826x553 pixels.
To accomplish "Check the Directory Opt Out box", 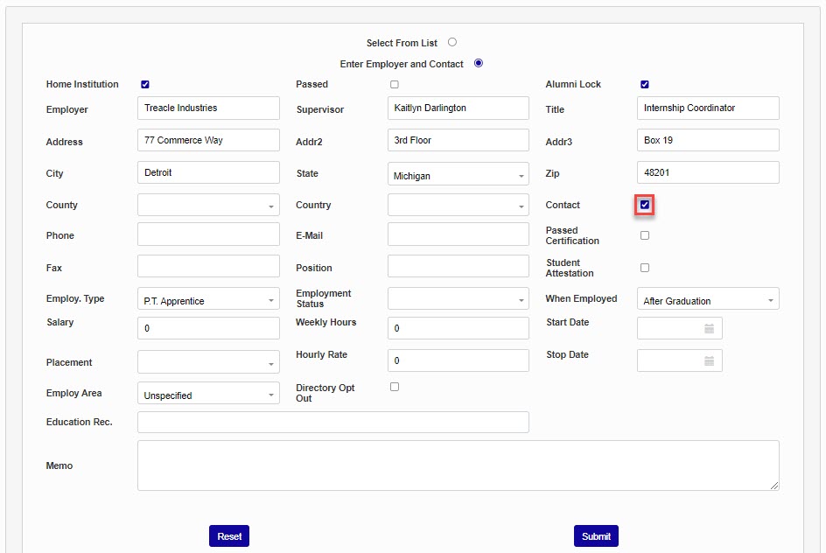I will (395, 387).
